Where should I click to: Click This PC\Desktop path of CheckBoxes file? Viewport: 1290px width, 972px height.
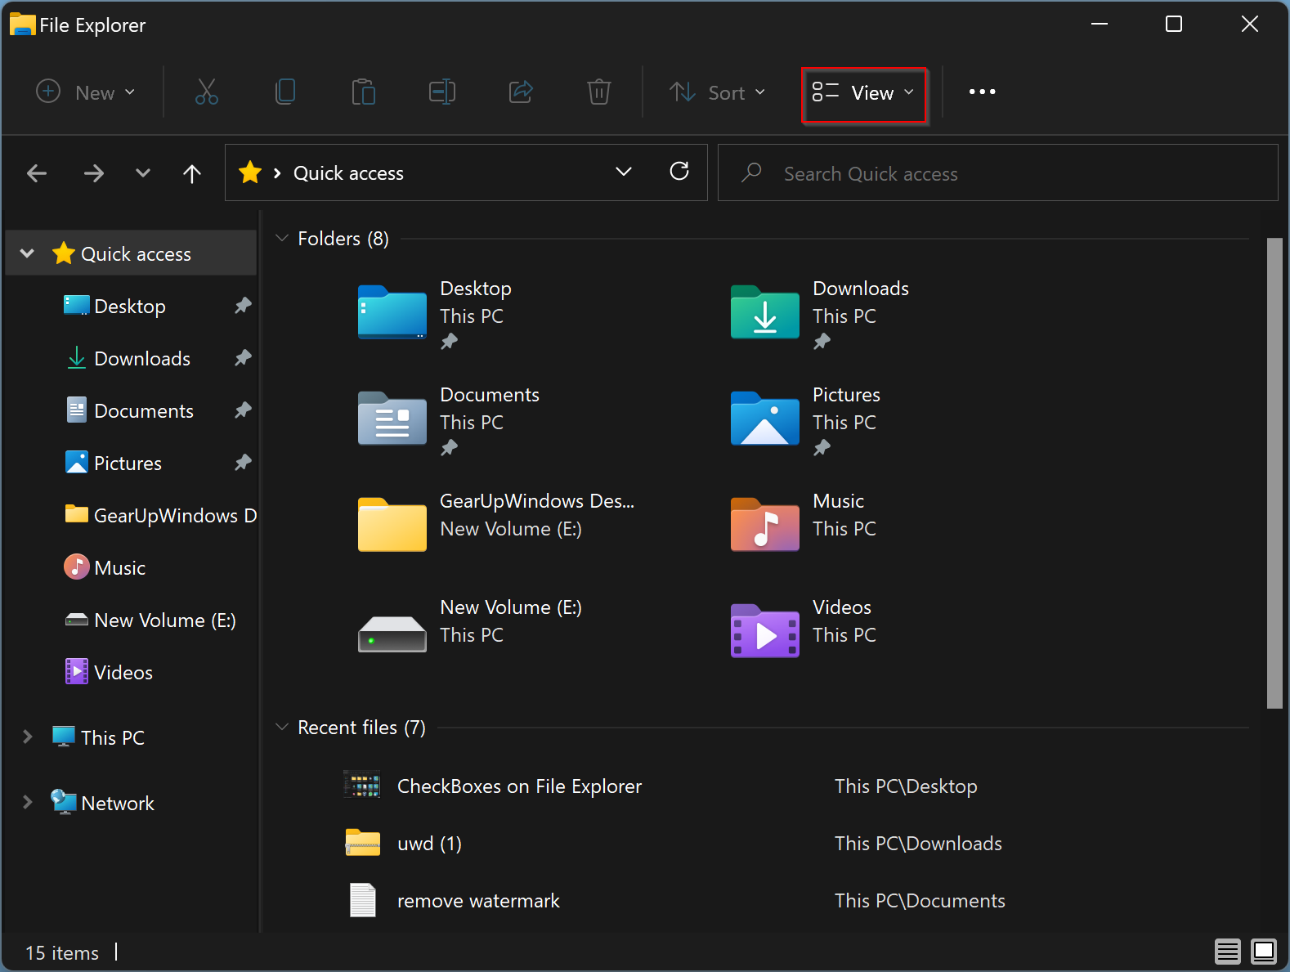tap(906, 786)
